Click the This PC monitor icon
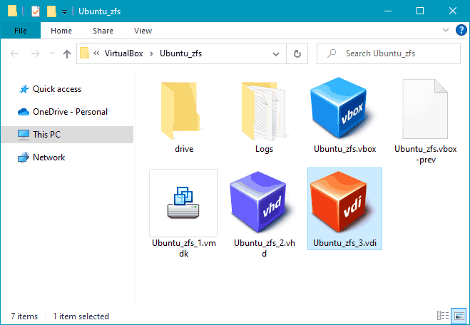The height and width of the screenshot is (325, 470). tap(24, 135)
